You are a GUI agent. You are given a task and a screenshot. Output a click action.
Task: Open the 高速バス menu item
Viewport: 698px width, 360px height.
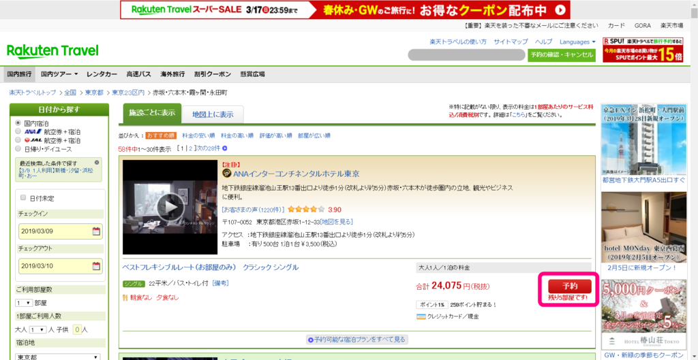138,74
